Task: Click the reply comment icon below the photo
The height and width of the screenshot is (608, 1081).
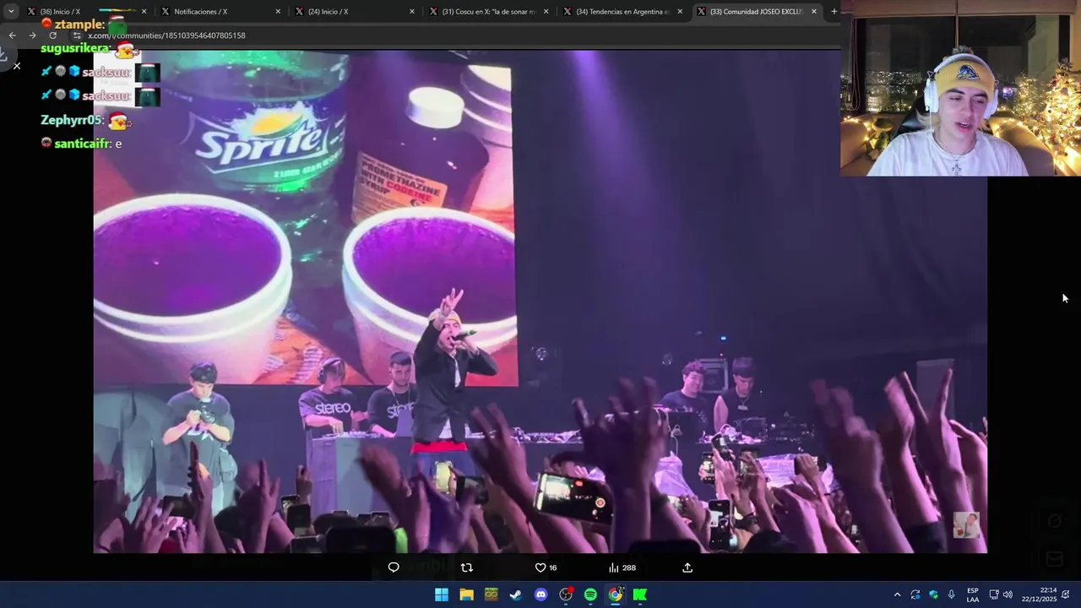Action: (x=394, y=567)
